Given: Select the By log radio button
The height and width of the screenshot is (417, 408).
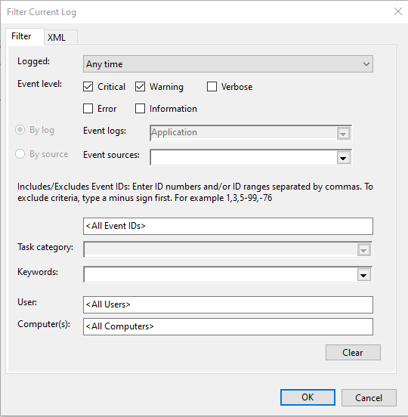Looking at the screenshot, I should pos(20,130).
